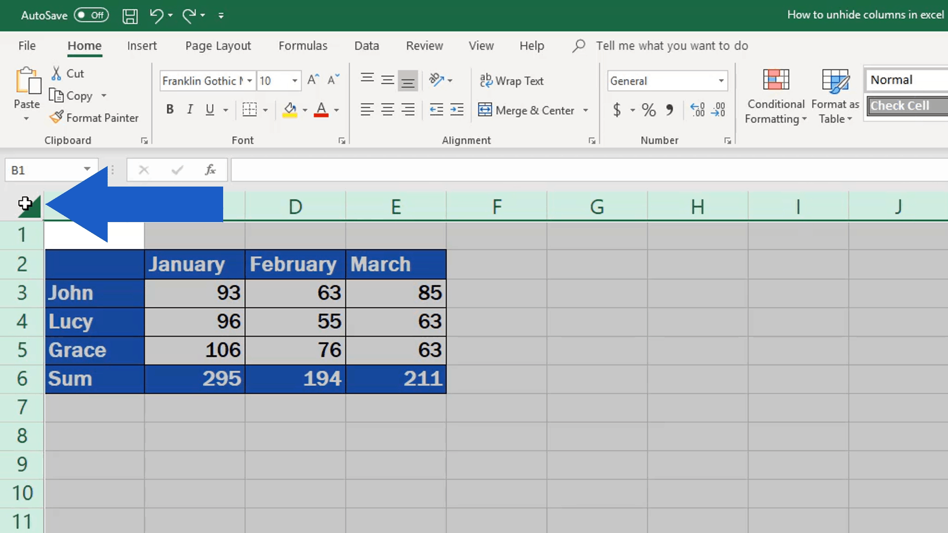Image resolution: width=948 pixels, height=533 pixels.
Task: Activate the Format Painter brush
Action: click(x=94, y=118)
